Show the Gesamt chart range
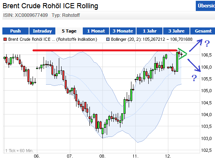This screenshot has height=160, width=215. pos(203,31)
